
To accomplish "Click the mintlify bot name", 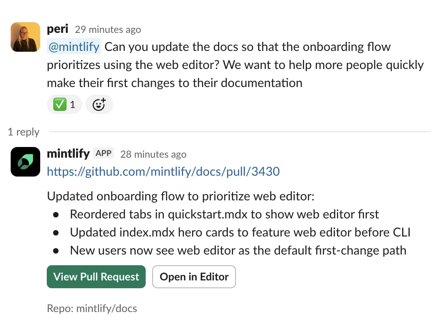I will point(68,153).
